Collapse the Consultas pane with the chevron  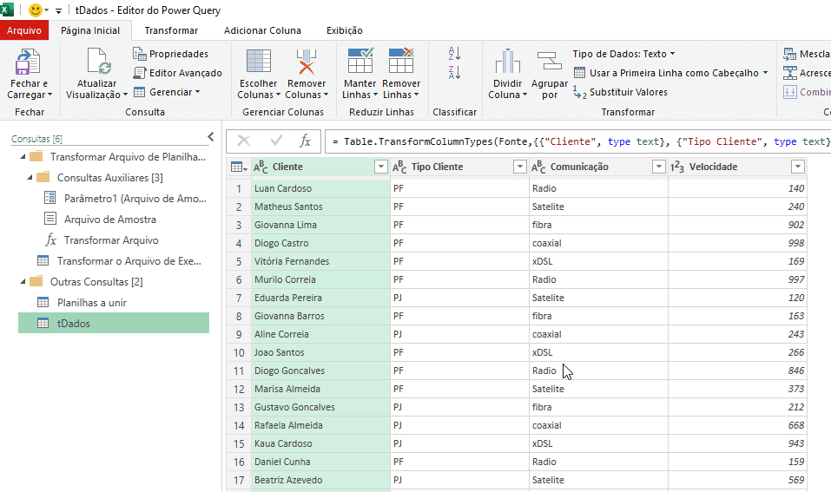coord(210,137)
